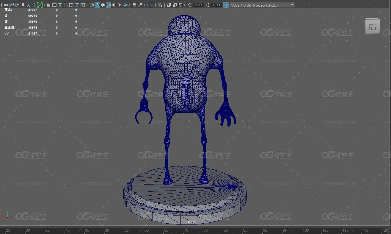Toggle the View Transform ON button
Viewport: 391px width, 234px height.
click(226, 5)
